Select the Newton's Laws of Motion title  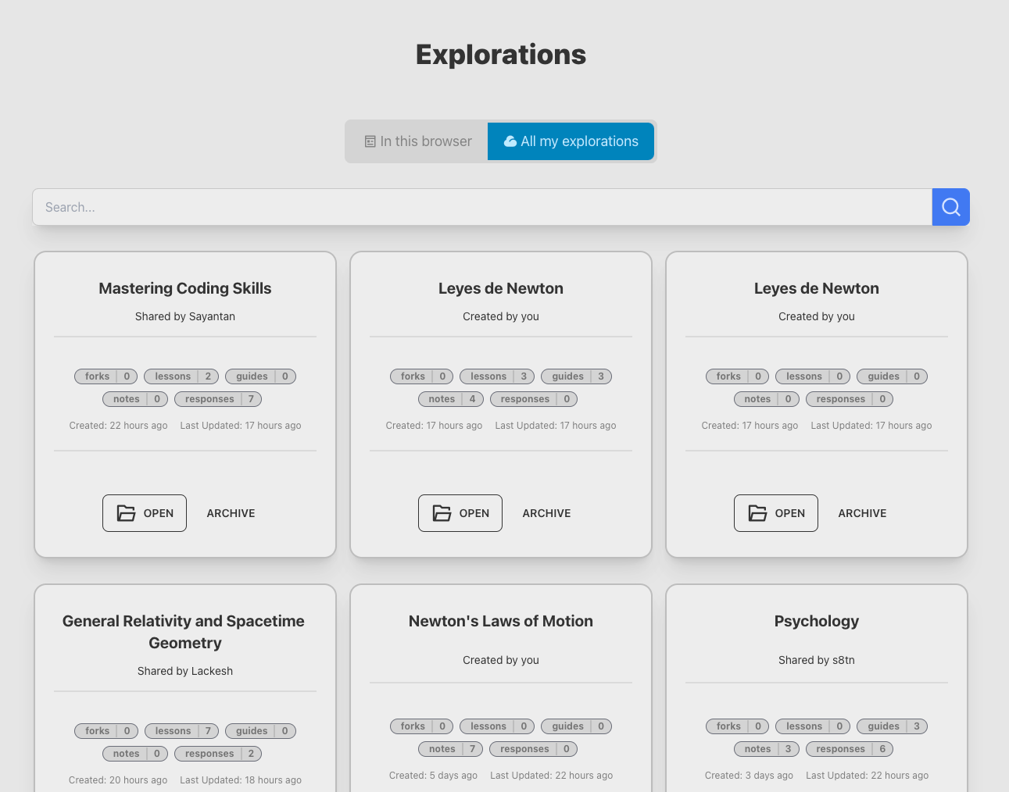pyautogui.click(x=500, y=621)
